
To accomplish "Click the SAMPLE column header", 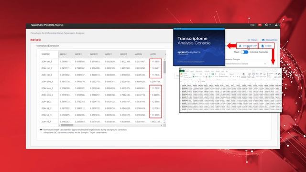I will [x=49, y=54].
